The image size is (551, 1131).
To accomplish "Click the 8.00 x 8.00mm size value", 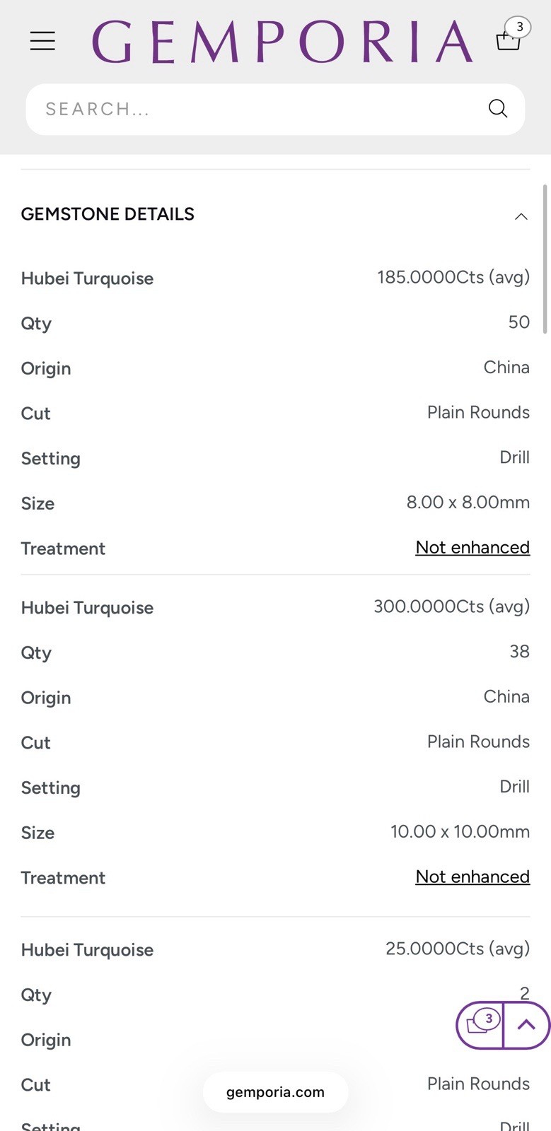I will (x=468, y=502).
